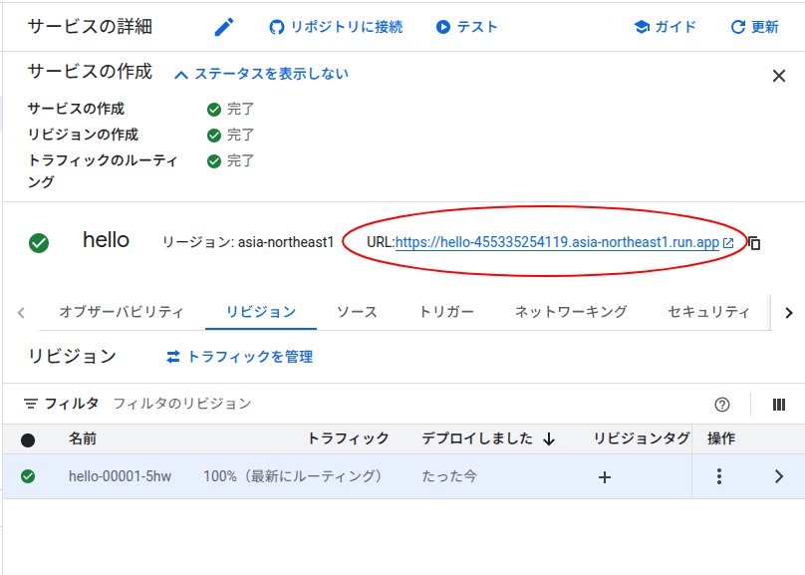Expand revision details with the right chevron
Image resolution: width=805 pixels, height=575 pixels.
coord(778,477)
